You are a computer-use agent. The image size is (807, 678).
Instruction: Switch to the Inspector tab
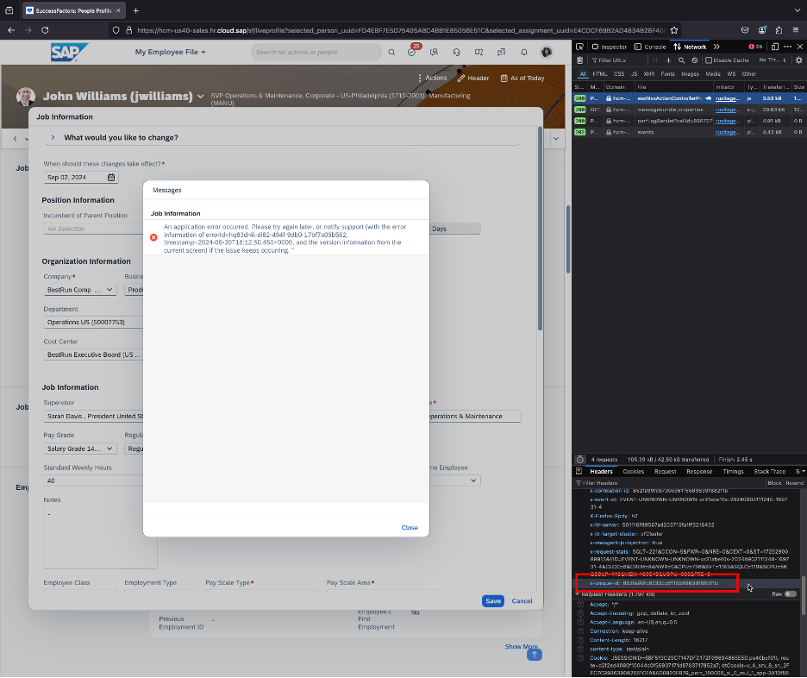[x=610, y=47]
